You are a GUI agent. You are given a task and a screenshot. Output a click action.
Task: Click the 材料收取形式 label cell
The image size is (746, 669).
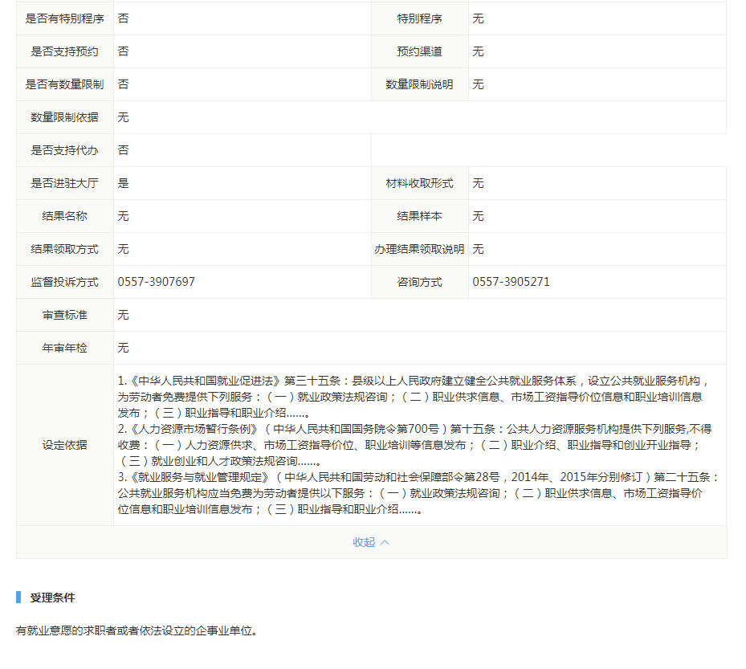419,183
